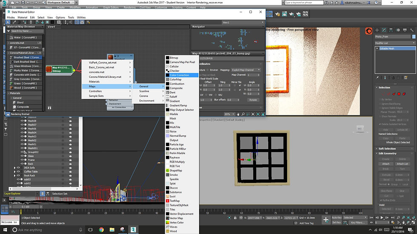Toggle visibility eye of IKEA Sofa

[18, 168]
